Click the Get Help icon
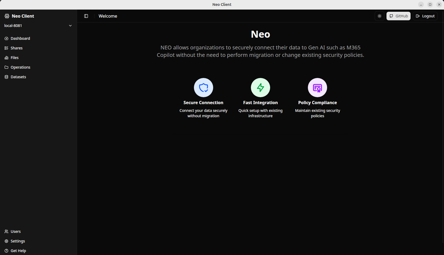This screenshot has width=444, height=255. pos(6,250)
